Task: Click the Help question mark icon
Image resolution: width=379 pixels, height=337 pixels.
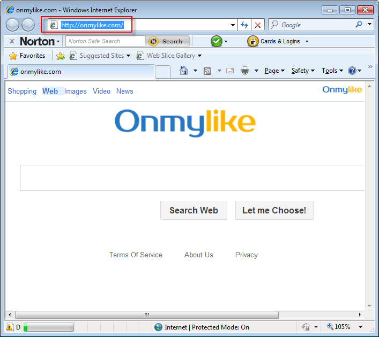Action: tap(352, 71)
